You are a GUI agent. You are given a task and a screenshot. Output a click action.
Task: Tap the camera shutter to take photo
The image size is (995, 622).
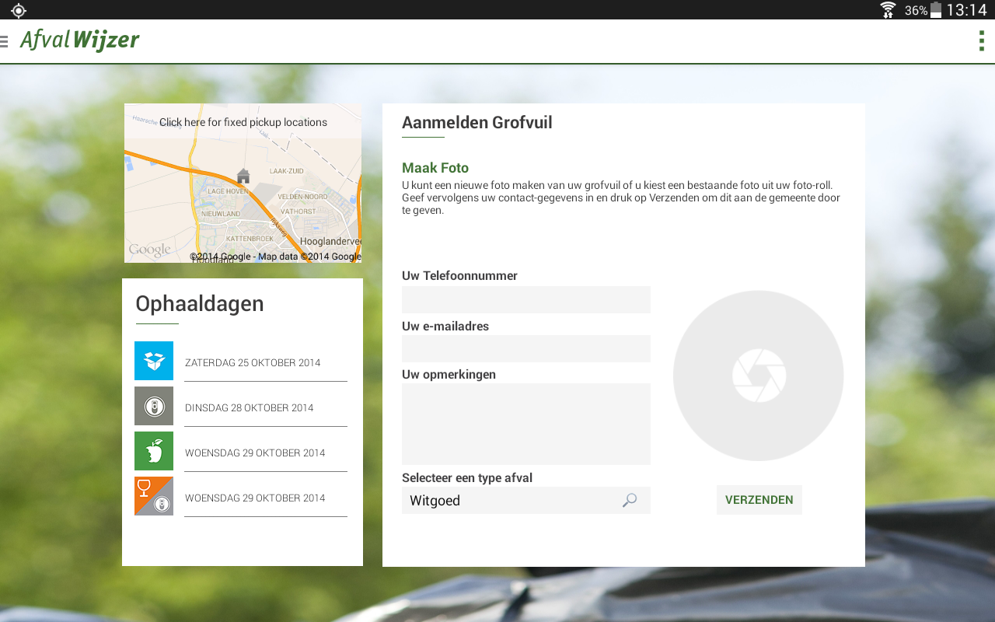759,376
